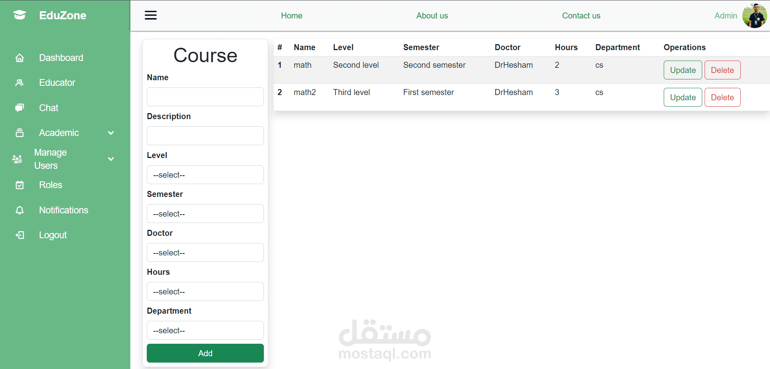The height and width of the screenshot is (369, 770).
Task: Click the Notifications bell icon
Action: (x=19, y=210)
